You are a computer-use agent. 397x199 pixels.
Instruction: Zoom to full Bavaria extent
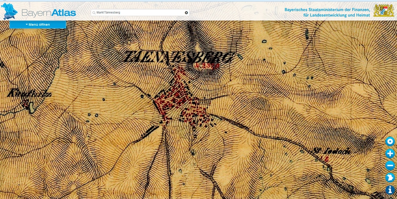[390, 178]
